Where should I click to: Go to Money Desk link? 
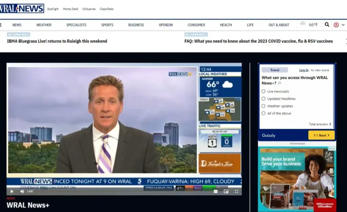[71, 9]
